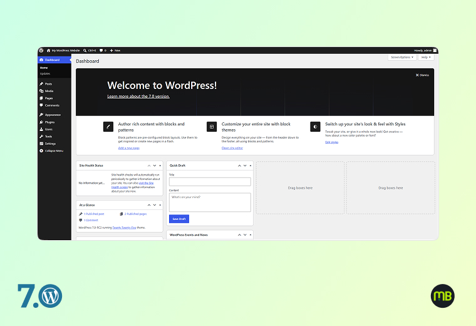Open Tools via its wrench icon
The image size is (476, 326).
tap(41, 137)
